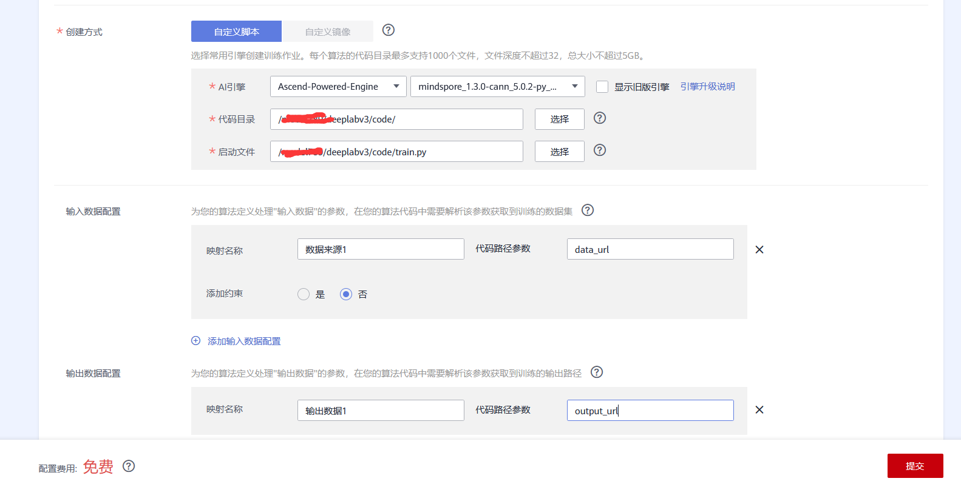Remove the data_url input data row
The image size is (961, 484).
(x=759, y=249)
